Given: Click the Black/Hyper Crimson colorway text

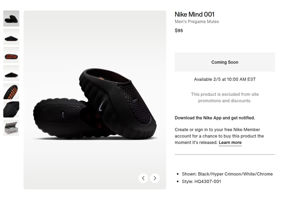Looking at the screenshot, I should pos(227,174).
